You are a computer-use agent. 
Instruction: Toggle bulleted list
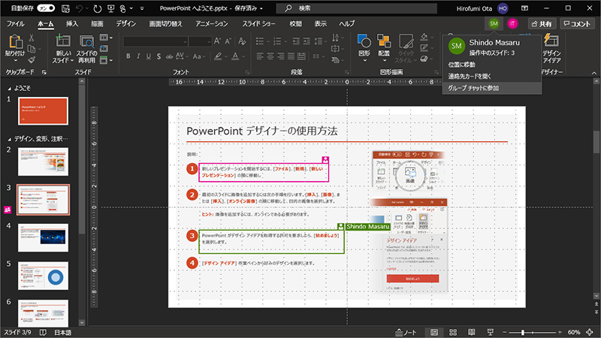pos(260,41)
